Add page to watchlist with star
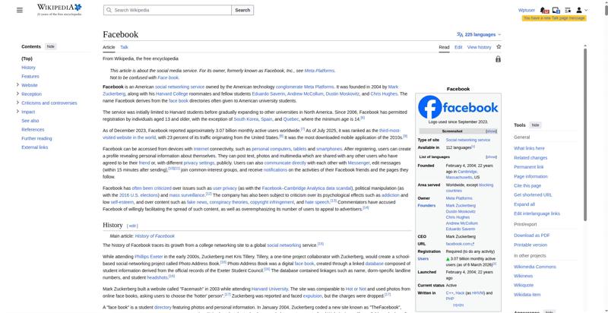The width and height of the screenshot is (608, 313). 499,47
